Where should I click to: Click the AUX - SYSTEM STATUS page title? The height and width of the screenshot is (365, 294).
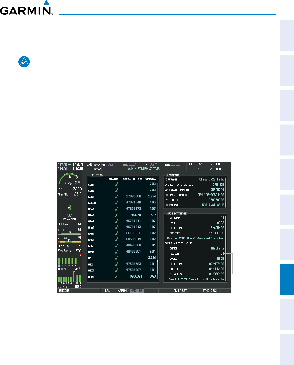pyautogui.click(x=144, y=169)
